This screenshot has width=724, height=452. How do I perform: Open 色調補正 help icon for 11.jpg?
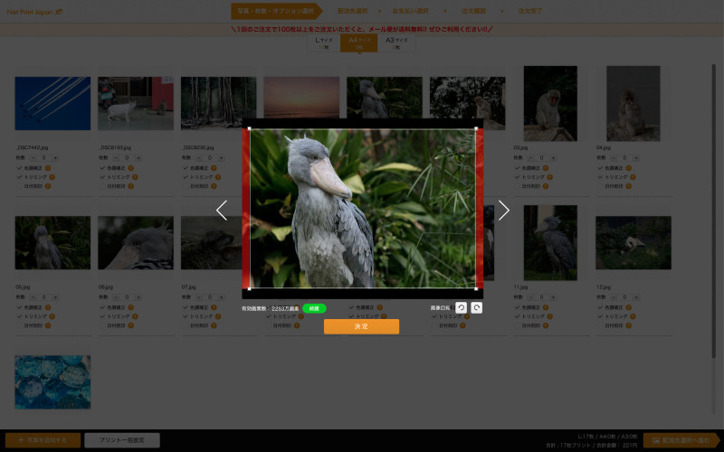(546, 307)
